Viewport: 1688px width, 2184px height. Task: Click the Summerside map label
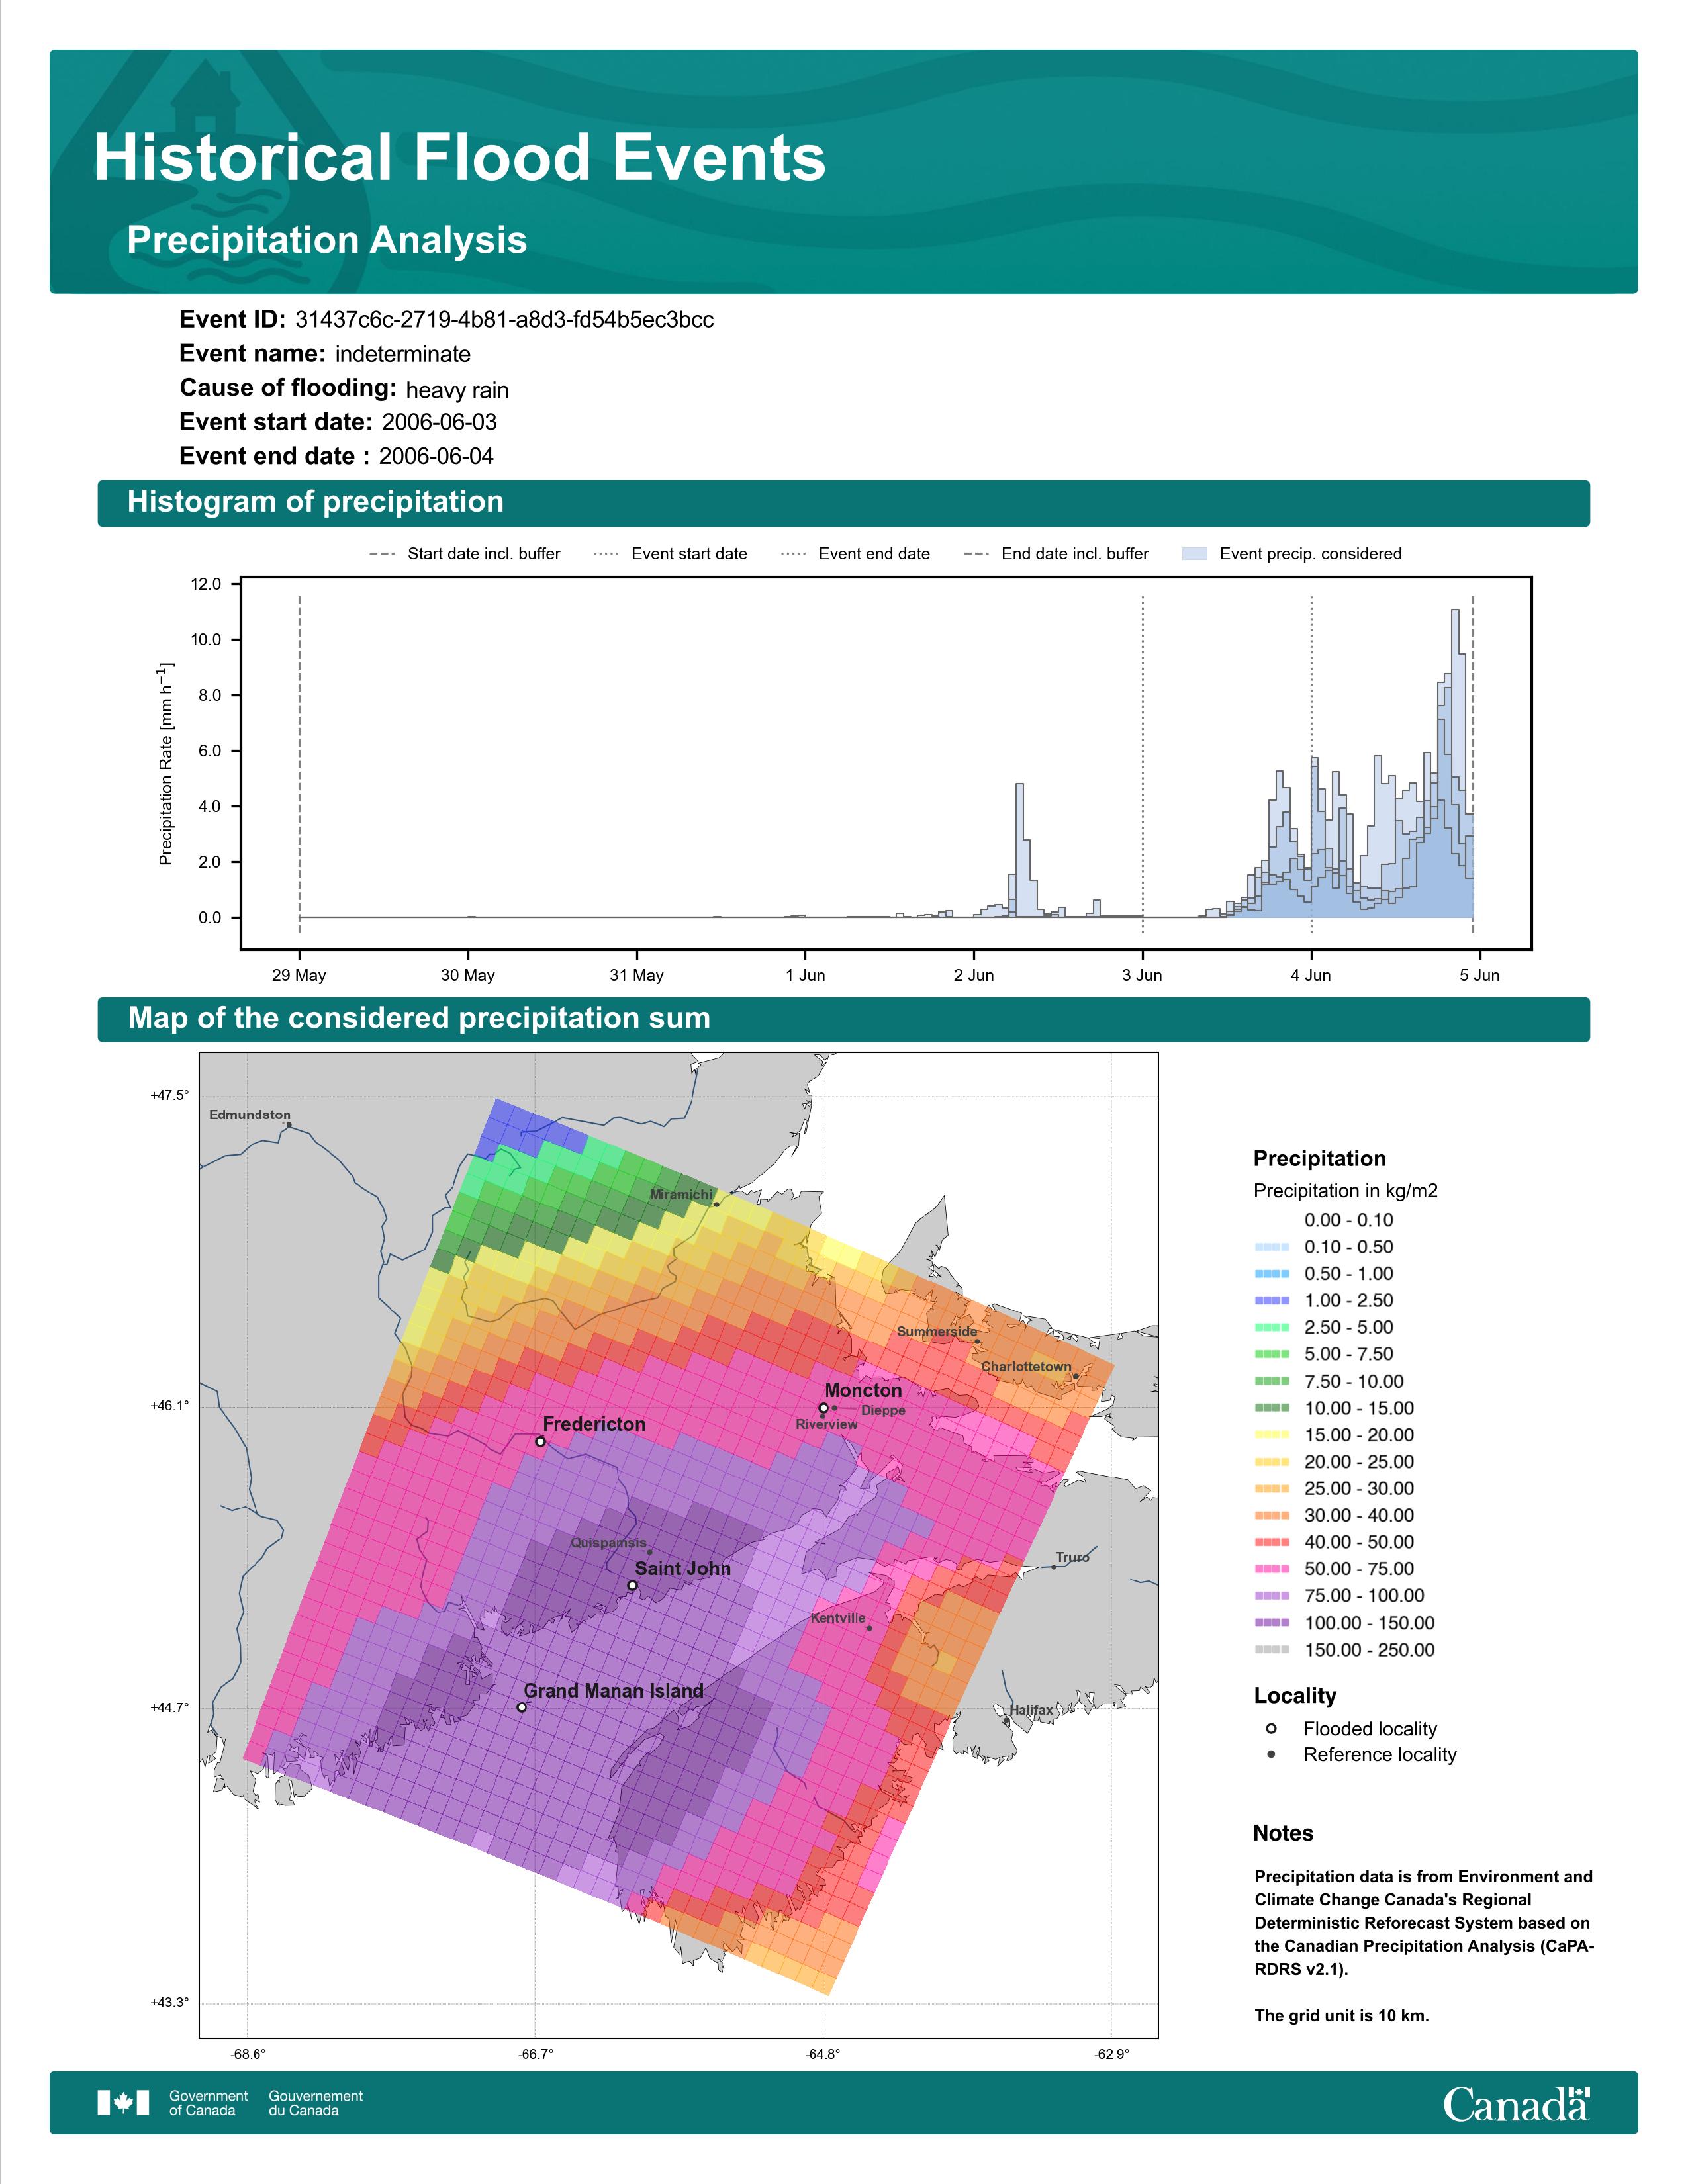(x=937, y=1332)
